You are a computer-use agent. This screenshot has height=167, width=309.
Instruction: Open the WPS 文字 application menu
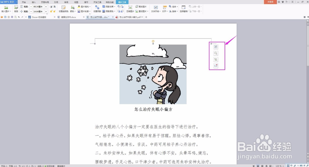tap(9, 2)
